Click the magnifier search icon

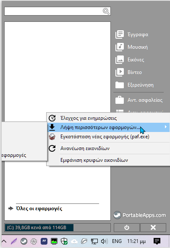(106, 11)
